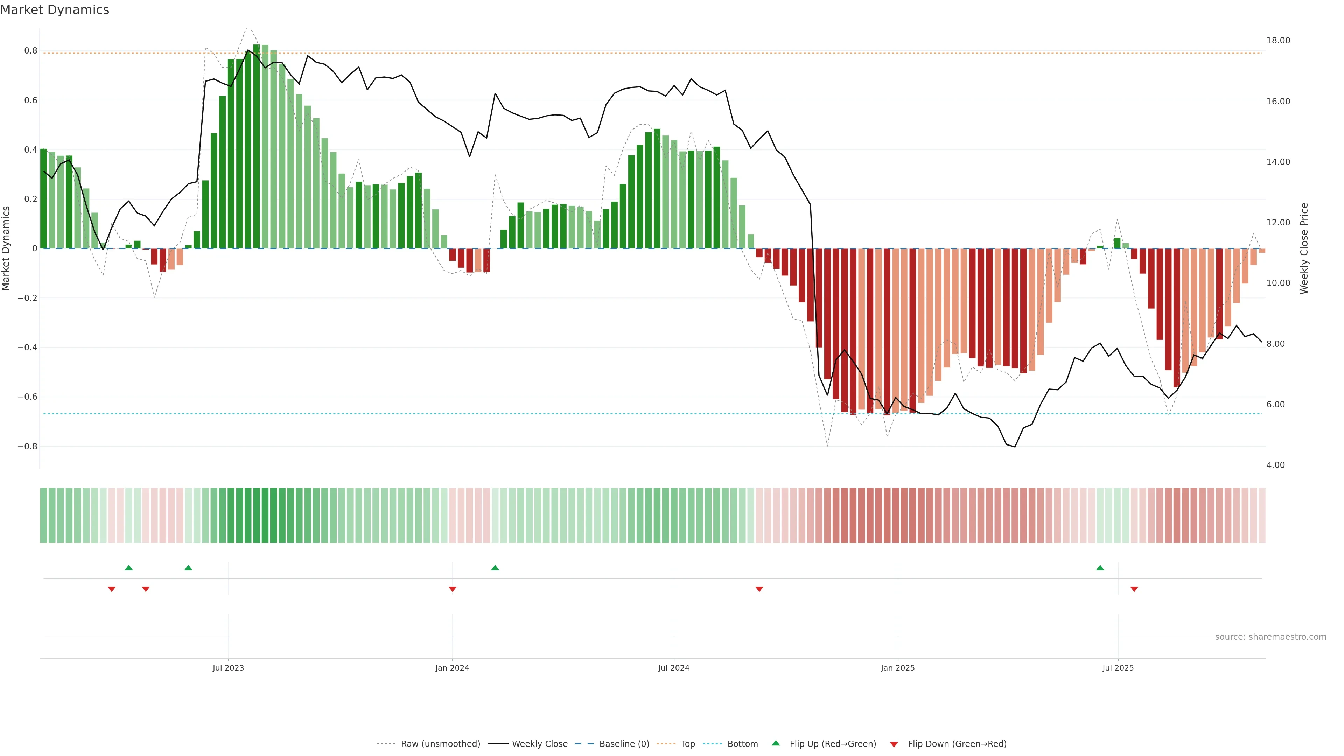Click the red flip-down marker after July 2025
This screenshot has width=1344, height=756.
coord(1134,589)
